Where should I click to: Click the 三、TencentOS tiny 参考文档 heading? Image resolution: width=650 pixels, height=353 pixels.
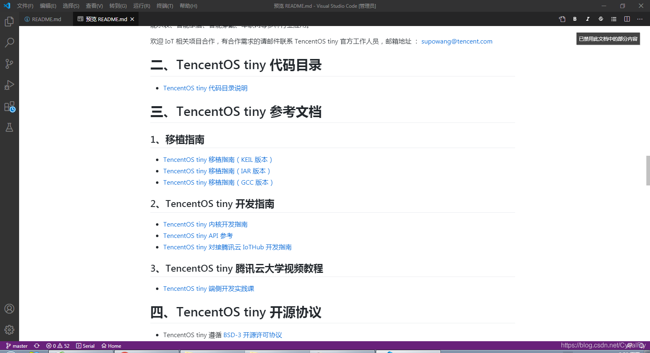click(236, 111)
